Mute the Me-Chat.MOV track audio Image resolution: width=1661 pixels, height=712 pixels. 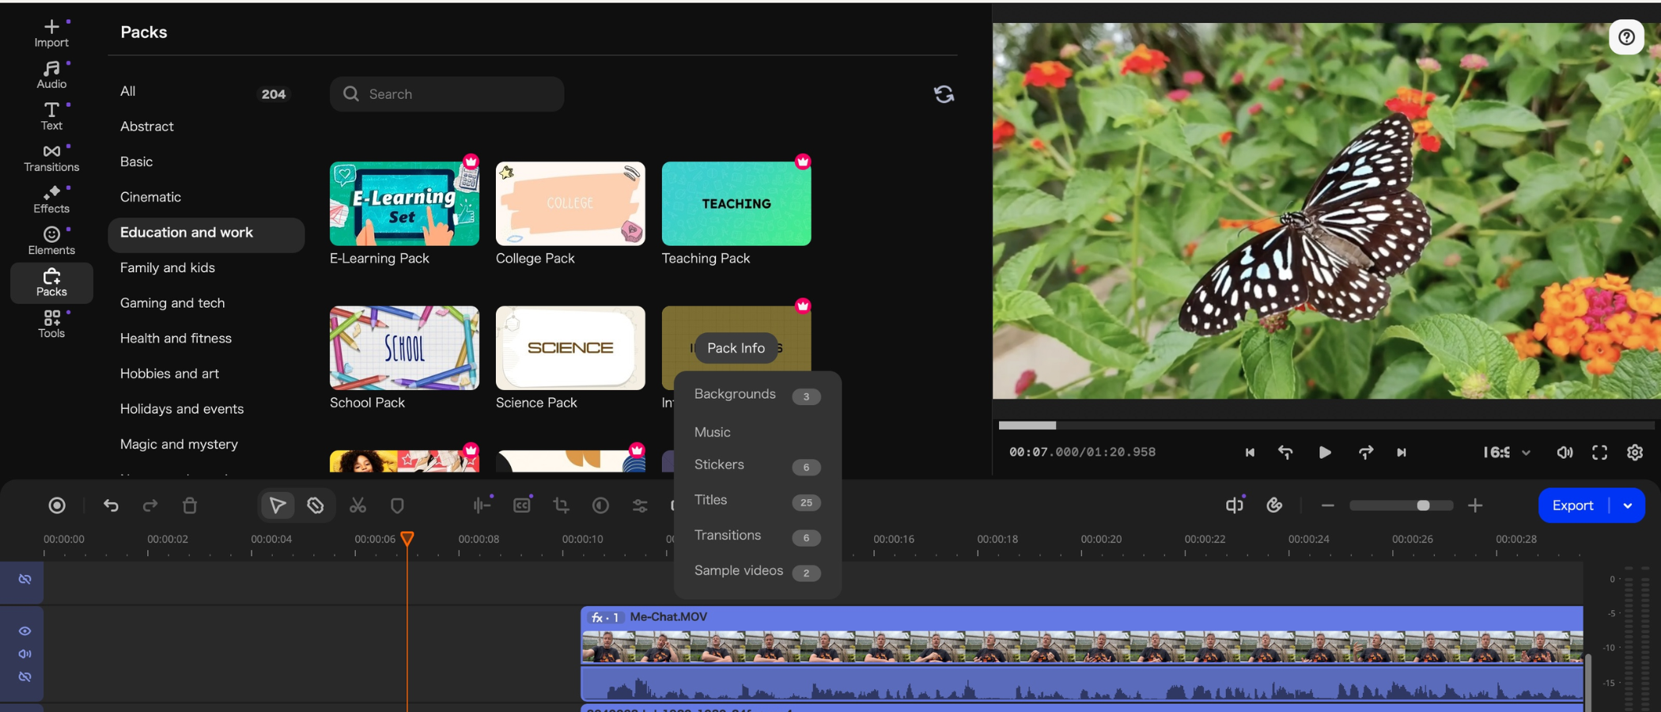(x=25, y=654)
